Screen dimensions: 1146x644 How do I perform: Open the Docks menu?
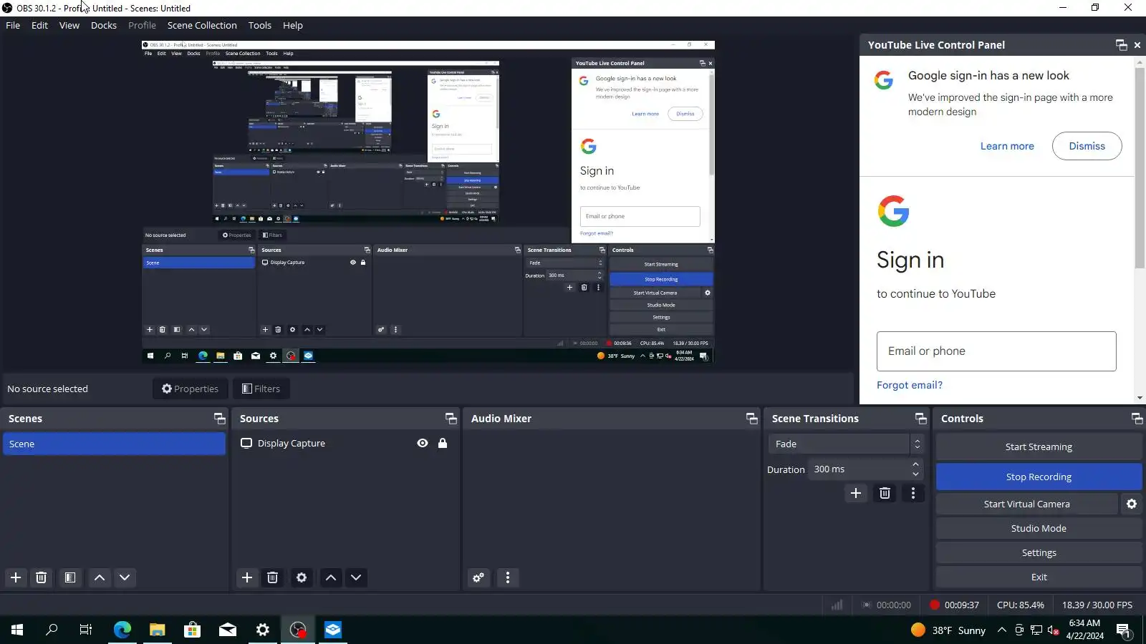[x=104, y=25]
